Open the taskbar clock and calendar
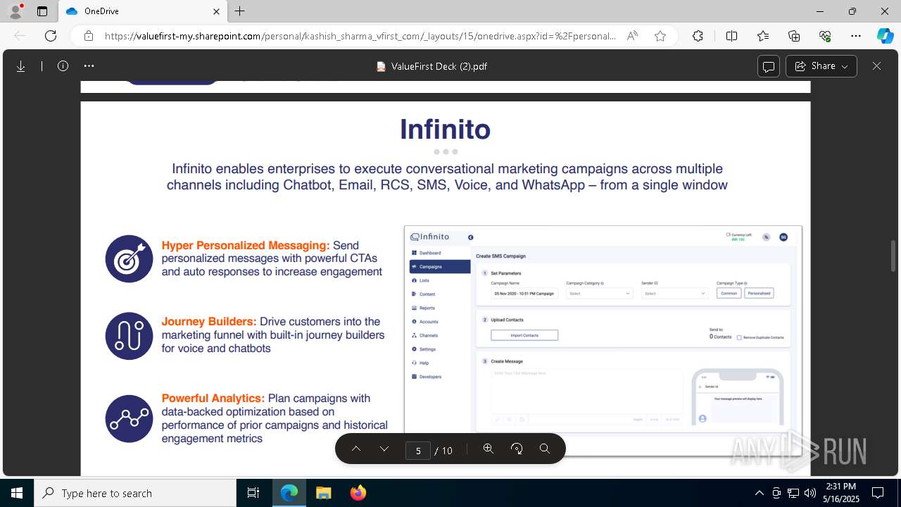 pyautogui.click(x=841, y=493)
